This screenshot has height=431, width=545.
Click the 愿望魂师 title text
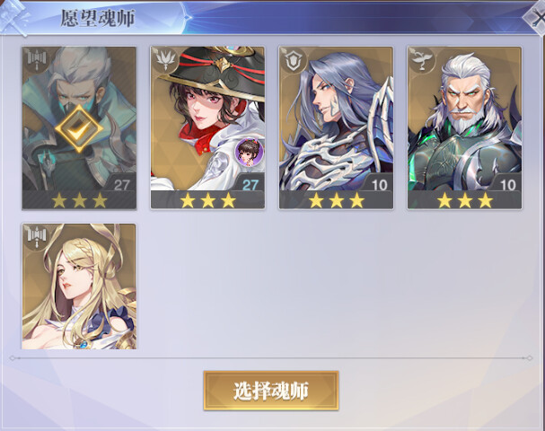click(97, 18)
